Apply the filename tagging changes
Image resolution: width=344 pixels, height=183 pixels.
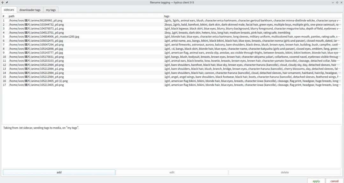coord(316,181)
